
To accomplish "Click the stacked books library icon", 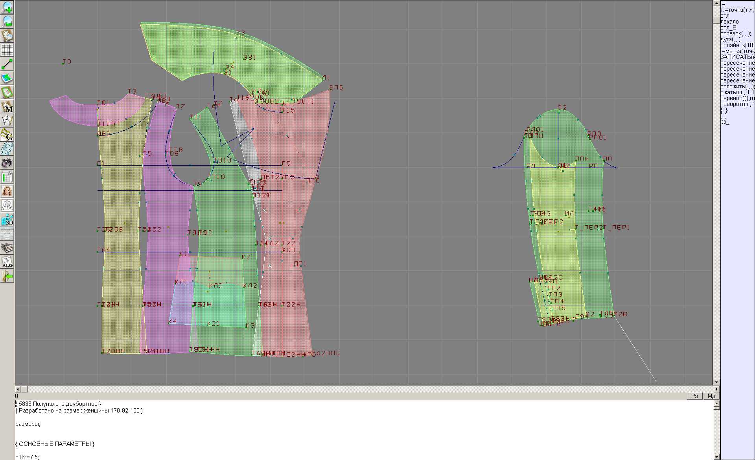I will coord(7,248).
